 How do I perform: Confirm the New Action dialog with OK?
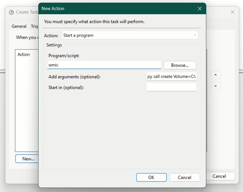(151, 177)
